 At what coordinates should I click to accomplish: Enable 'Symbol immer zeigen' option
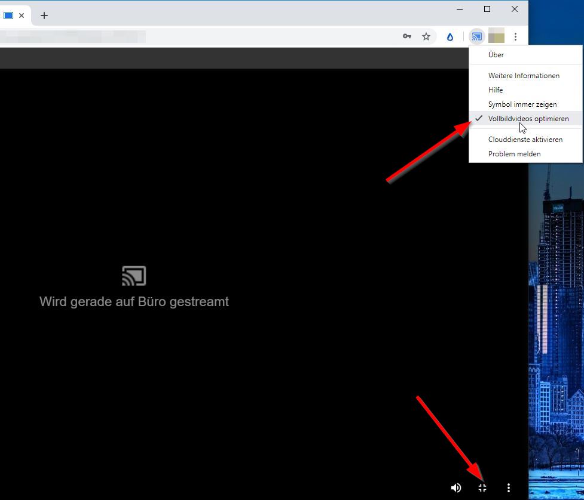point(522,104)
